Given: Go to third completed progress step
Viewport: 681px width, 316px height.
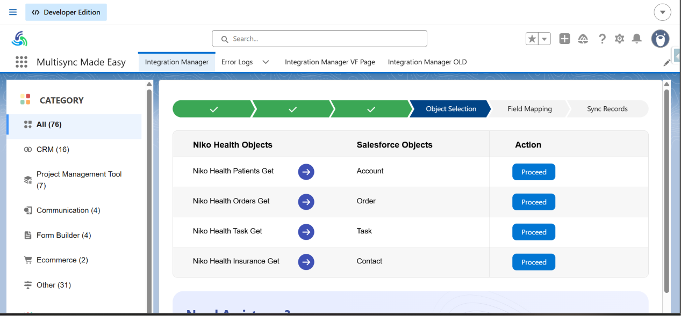Looking at the screenshot, I should [371, 109].
